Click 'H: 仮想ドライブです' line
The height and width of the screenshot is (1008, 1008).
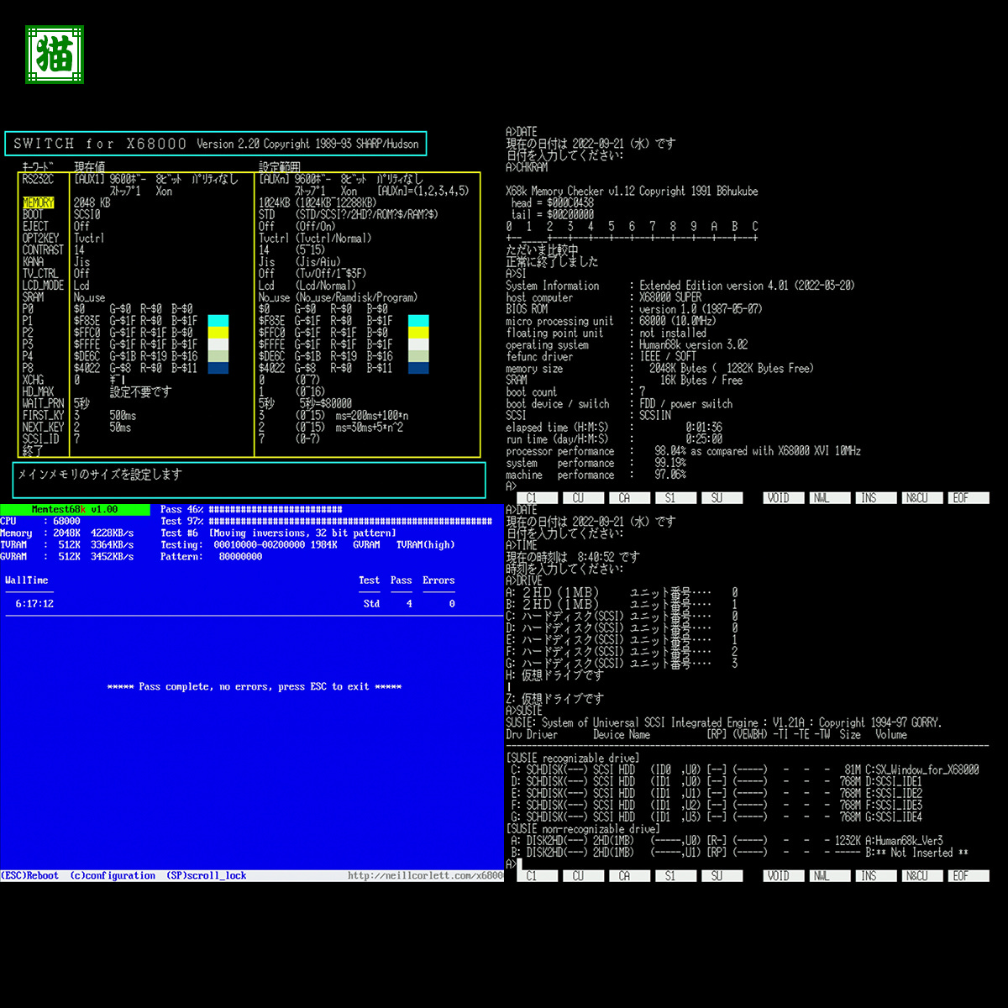tap(554, 675)
